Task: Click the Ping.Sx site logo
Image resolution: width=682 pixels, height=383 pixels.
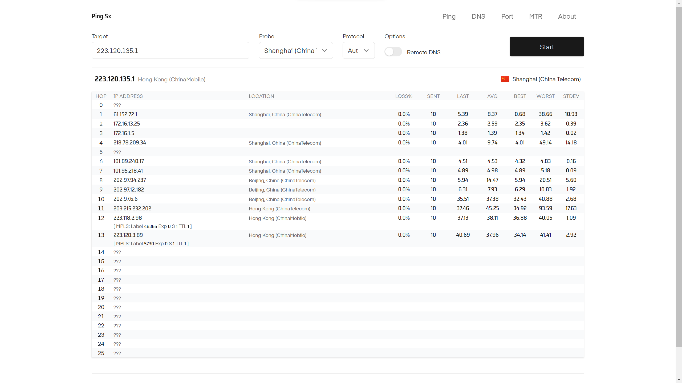Action: click(101, 16)
